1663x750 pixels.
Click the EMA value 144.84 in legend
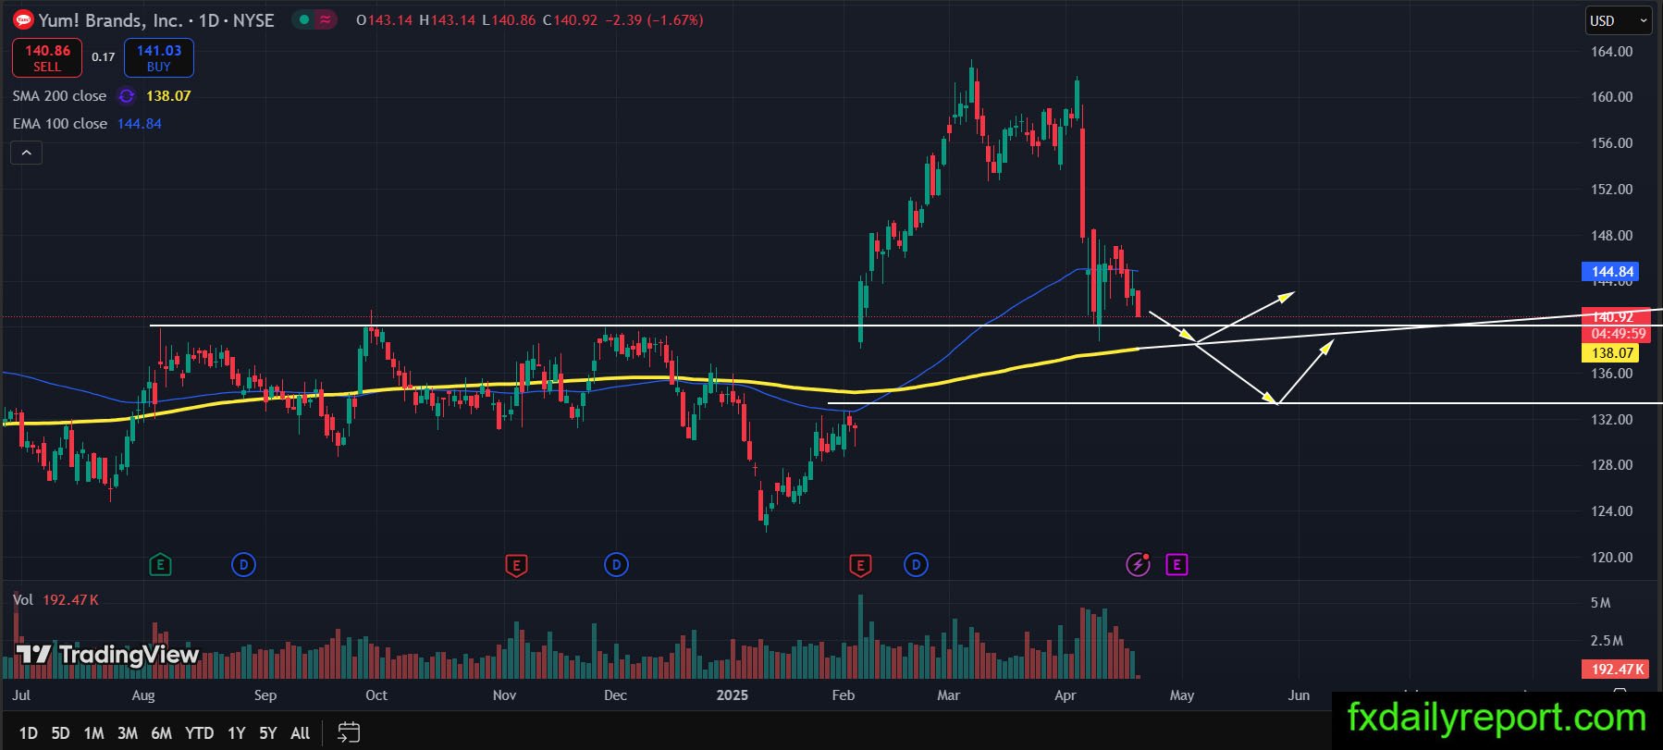point(140,124)
